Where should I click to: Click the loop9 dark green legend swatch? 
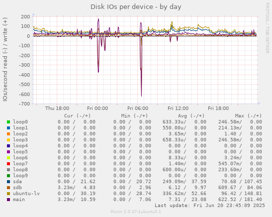tap(8, 176)
